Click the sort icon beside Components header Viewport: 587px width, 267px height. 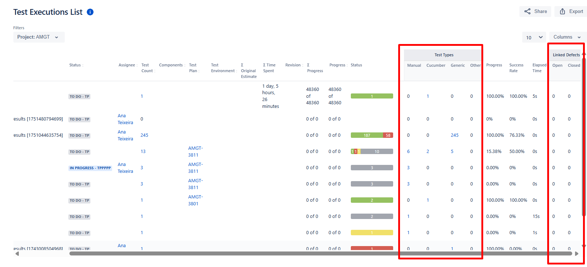point(185,65)
